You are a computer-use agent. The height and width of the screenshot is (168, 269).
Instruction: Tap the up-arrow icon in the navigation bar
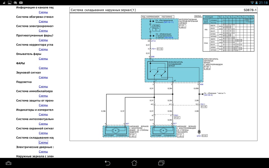[8, 163]
